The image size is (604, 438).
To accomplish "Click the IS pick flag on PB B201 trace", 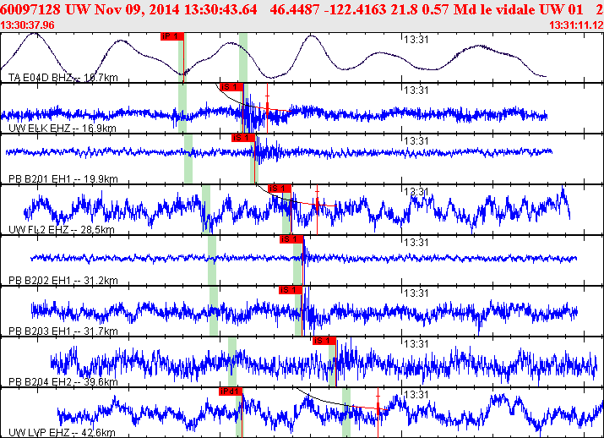I will tap(242, 137).
